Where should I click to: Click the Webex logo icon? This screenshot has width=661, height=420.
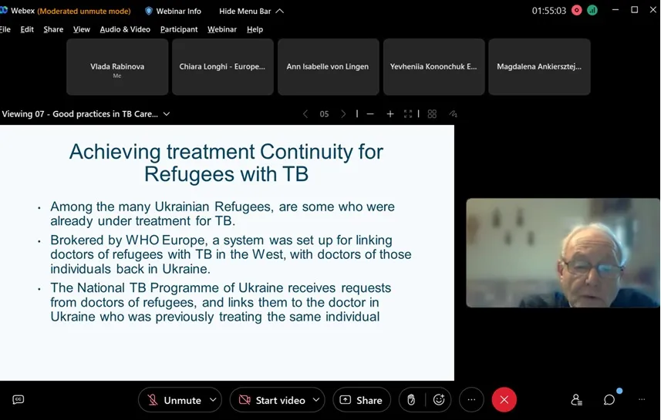tap(4, 11)
